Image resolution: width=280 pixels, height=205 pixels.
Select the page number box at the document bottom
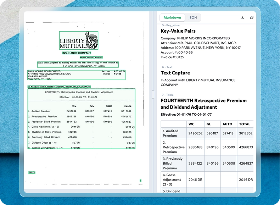click(x=141, y=181)
